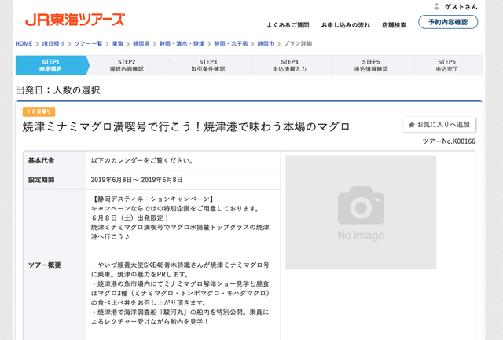Open 東海 breadcrumb link

click(x=117, y=44)
